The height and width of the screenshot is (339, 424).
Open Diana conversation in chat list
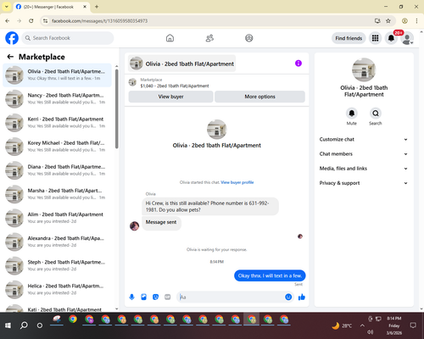(x=57, y=170)
